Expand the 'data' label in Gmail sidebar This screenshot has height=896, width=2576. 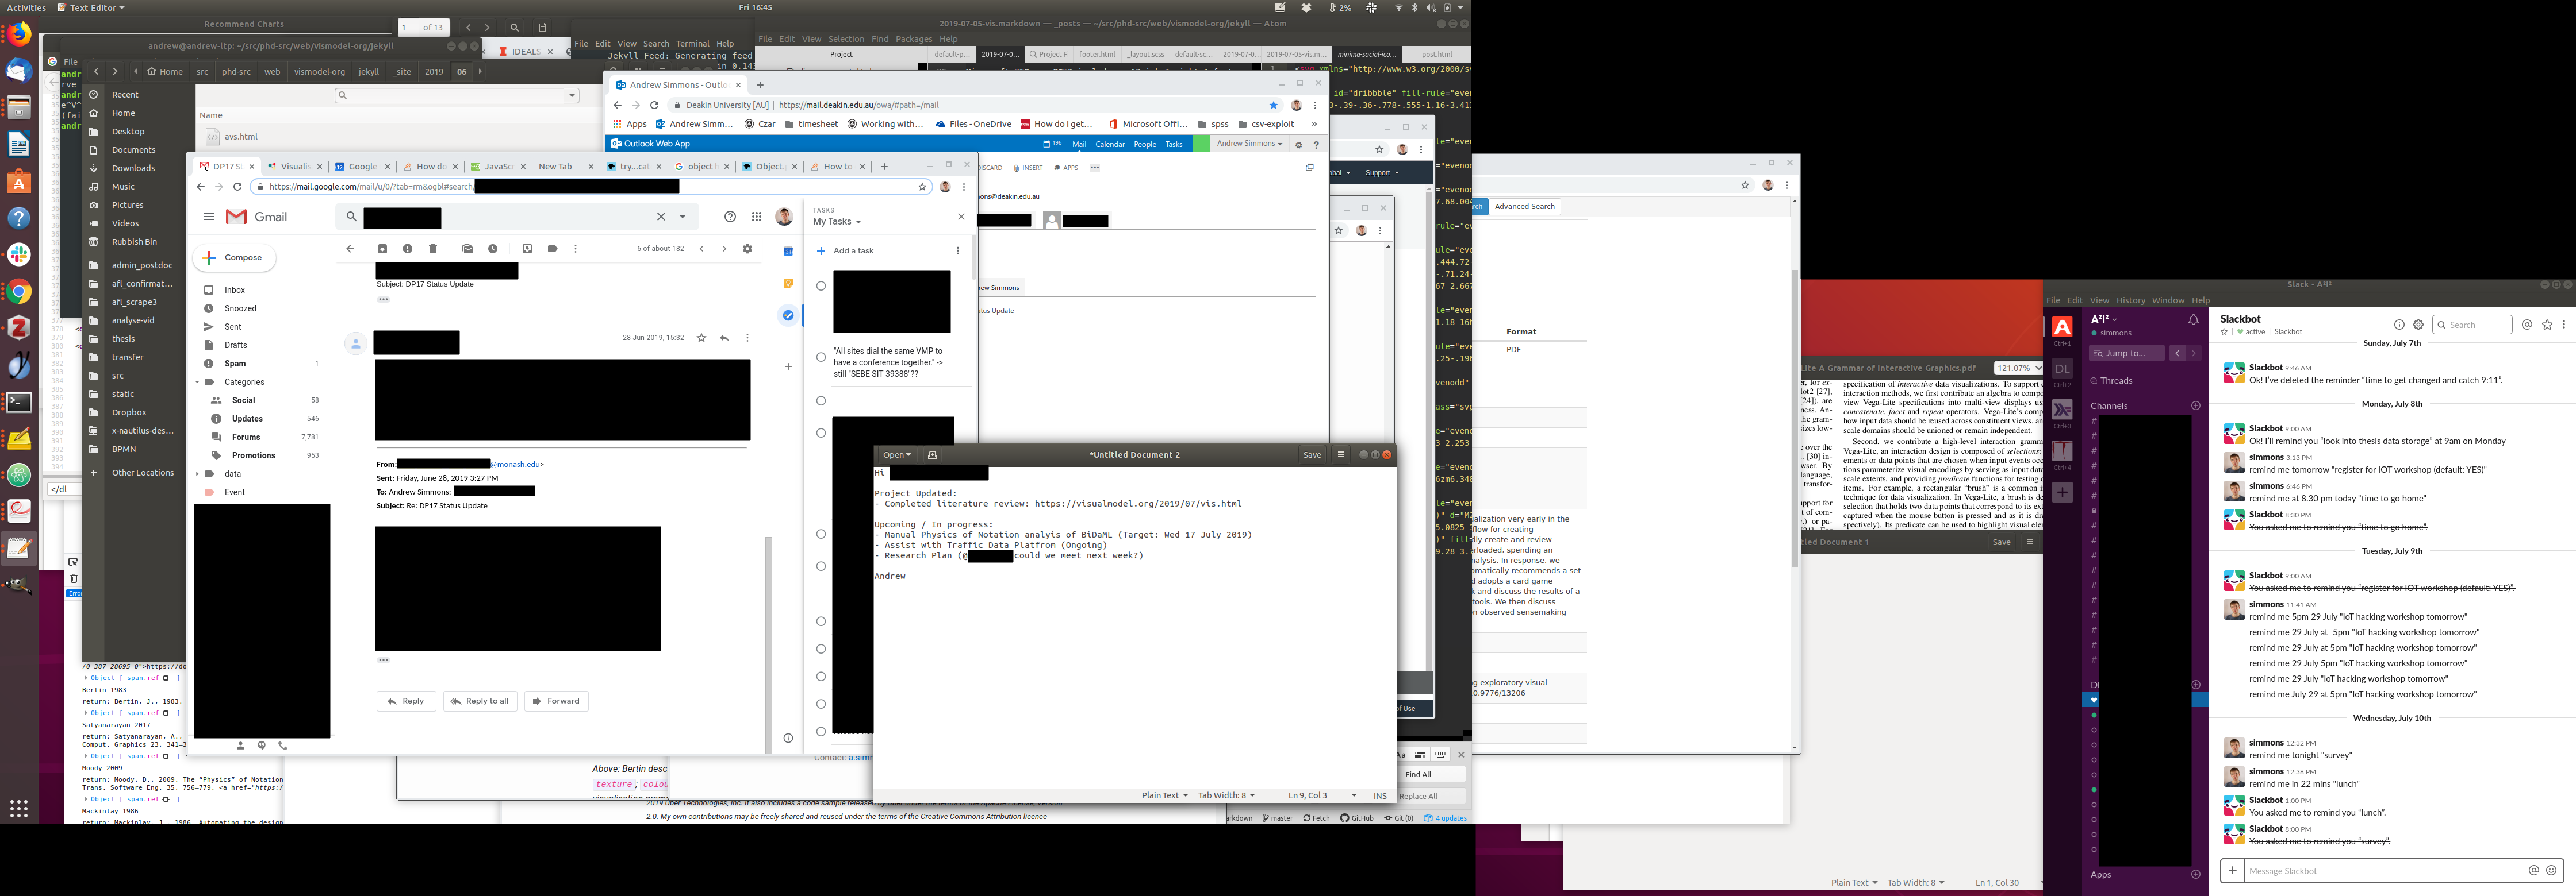[198, 473]
